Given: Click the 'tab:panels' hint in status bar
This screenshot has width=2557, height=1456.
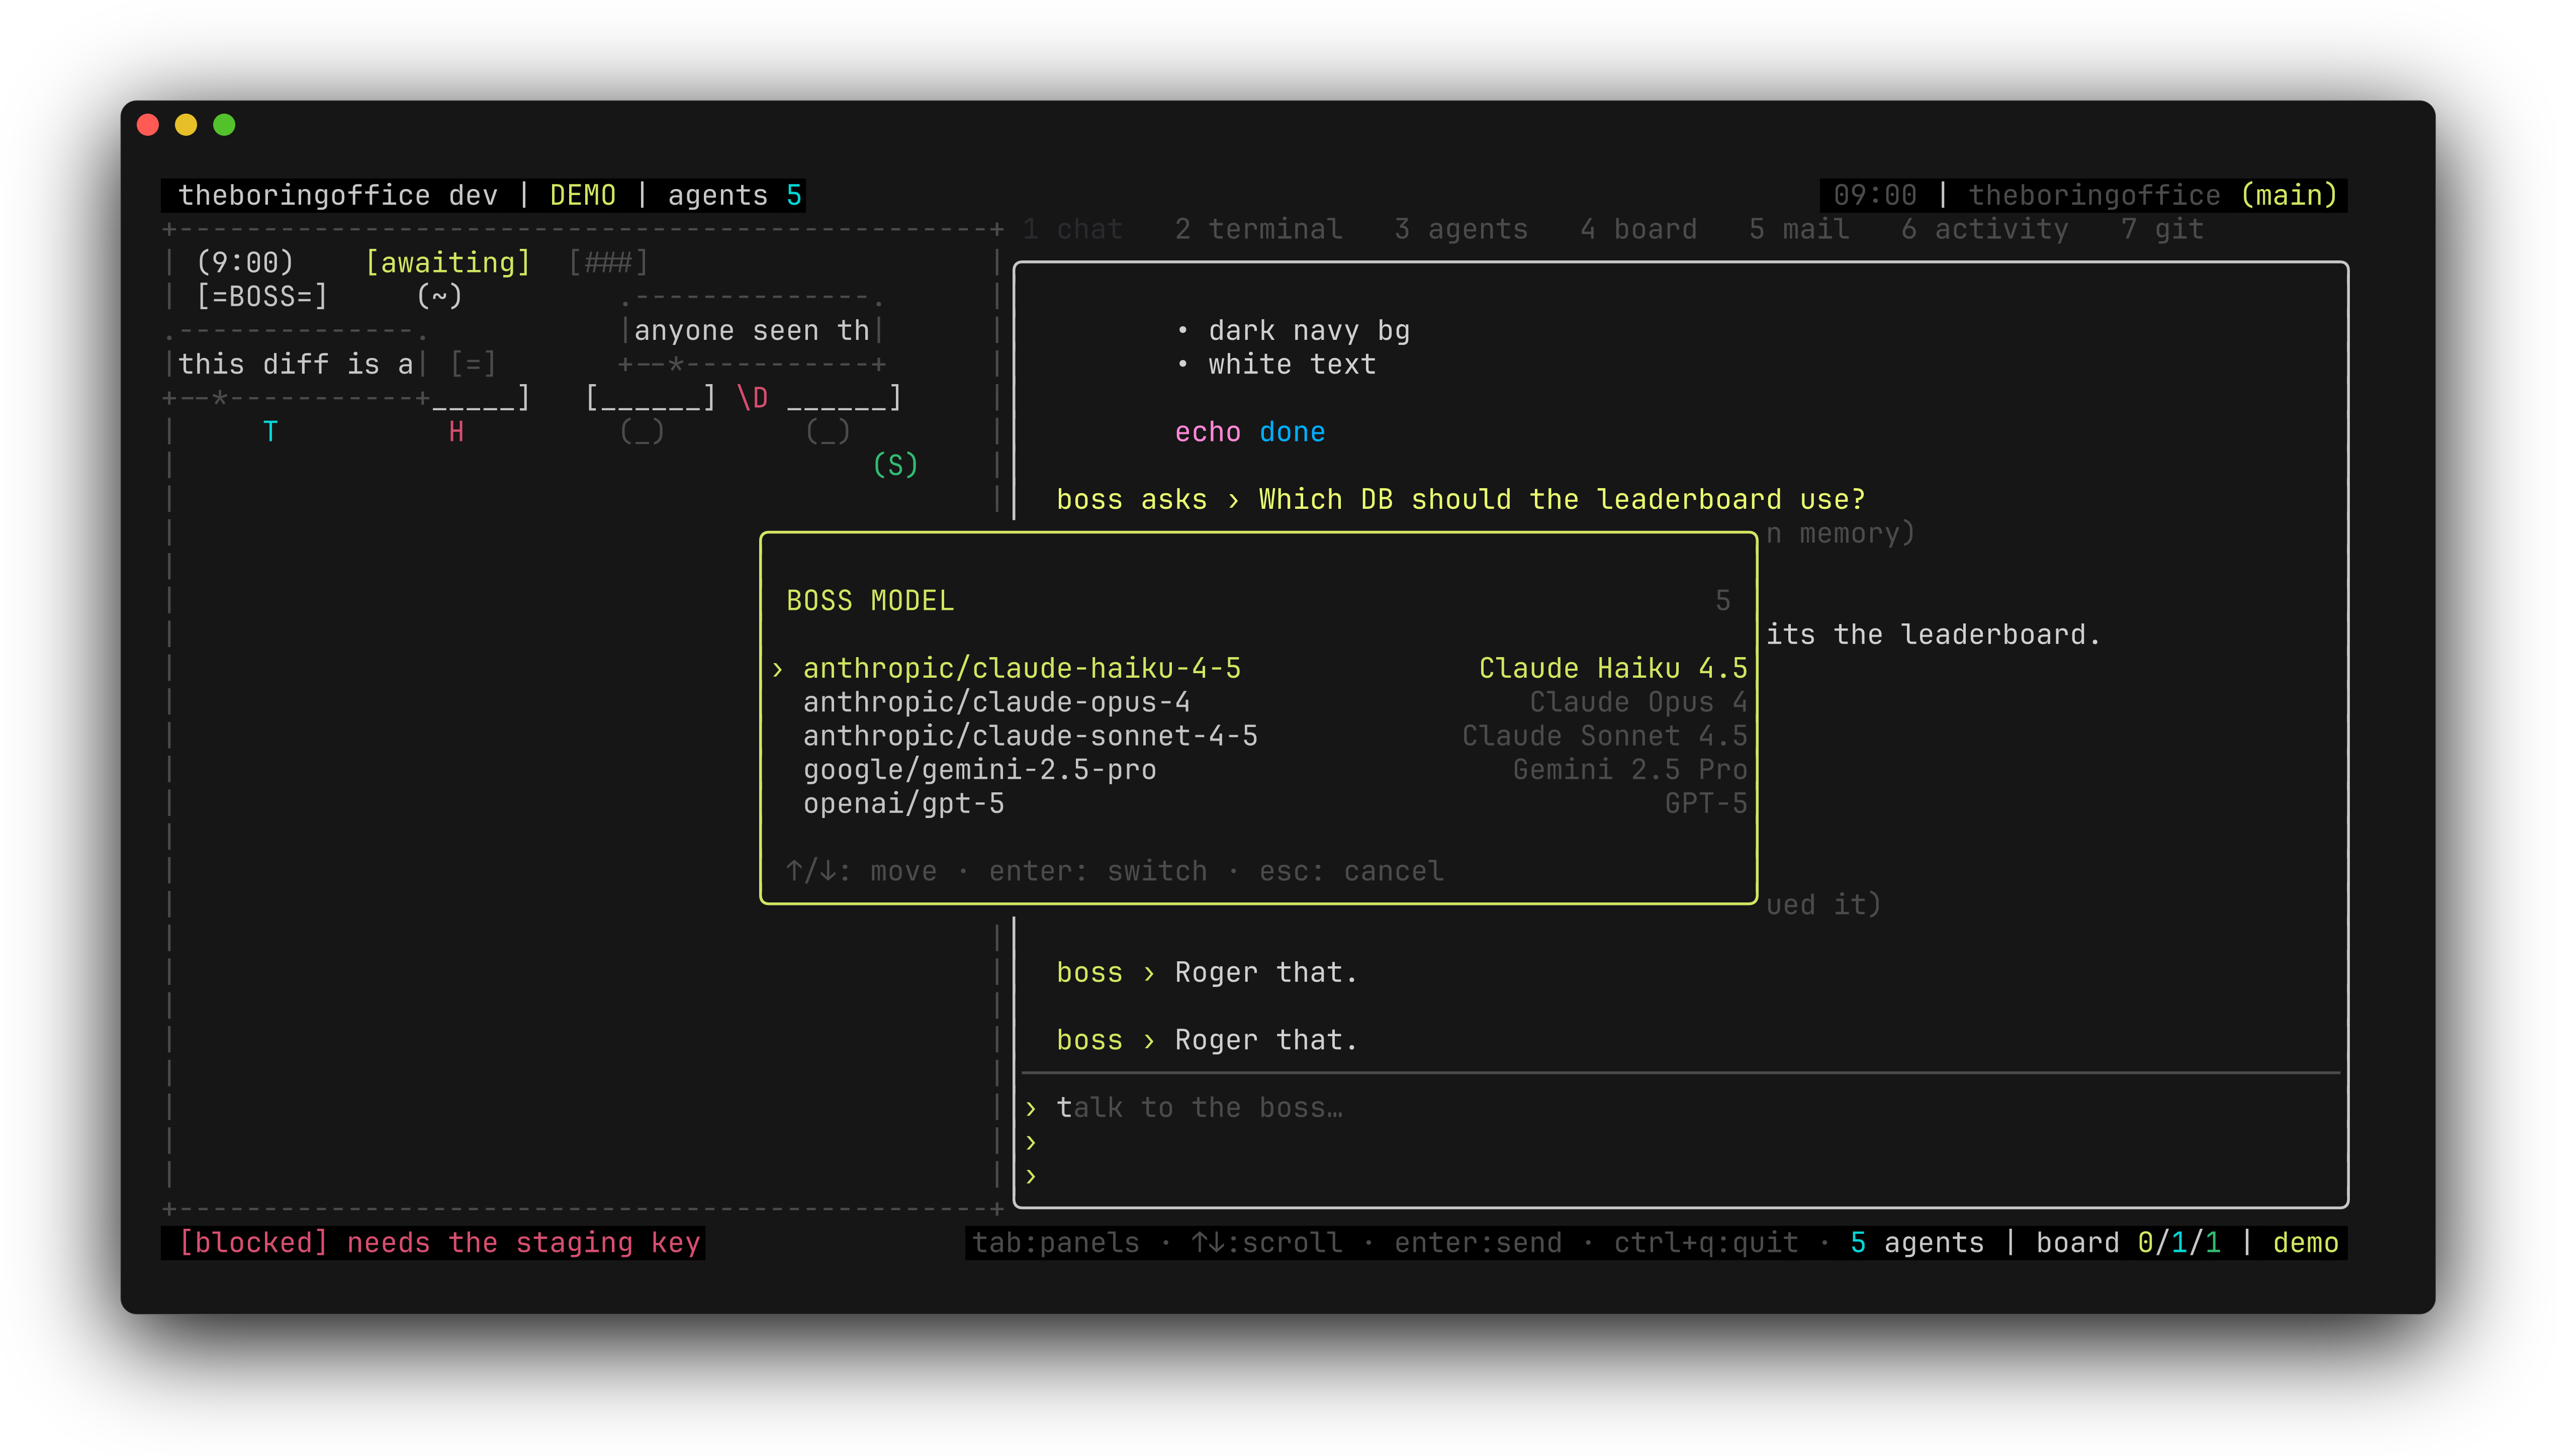Looking at the screenshot, I should click(x=1055, y=1243).
